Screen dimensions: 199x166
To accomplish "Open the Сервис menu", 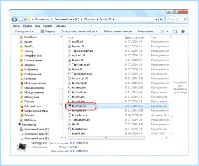I will pyautogui.click(x=47, y=26).
